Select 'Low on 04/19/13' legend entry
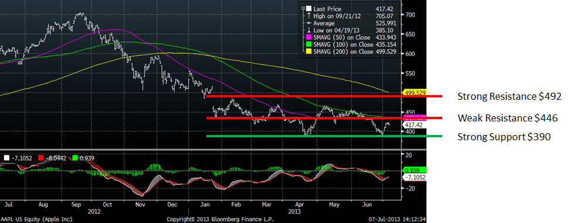The height and width of the screenshot is (223, 569). point(336,30)
